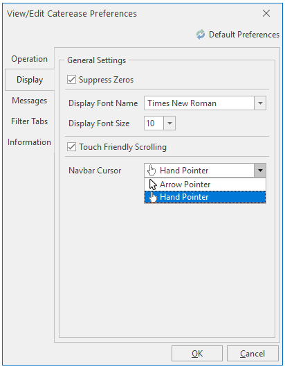Viewport: 285px width, 369px height.
Task: Close the Preferences dialog with X
Action: (x=266, y=13)
